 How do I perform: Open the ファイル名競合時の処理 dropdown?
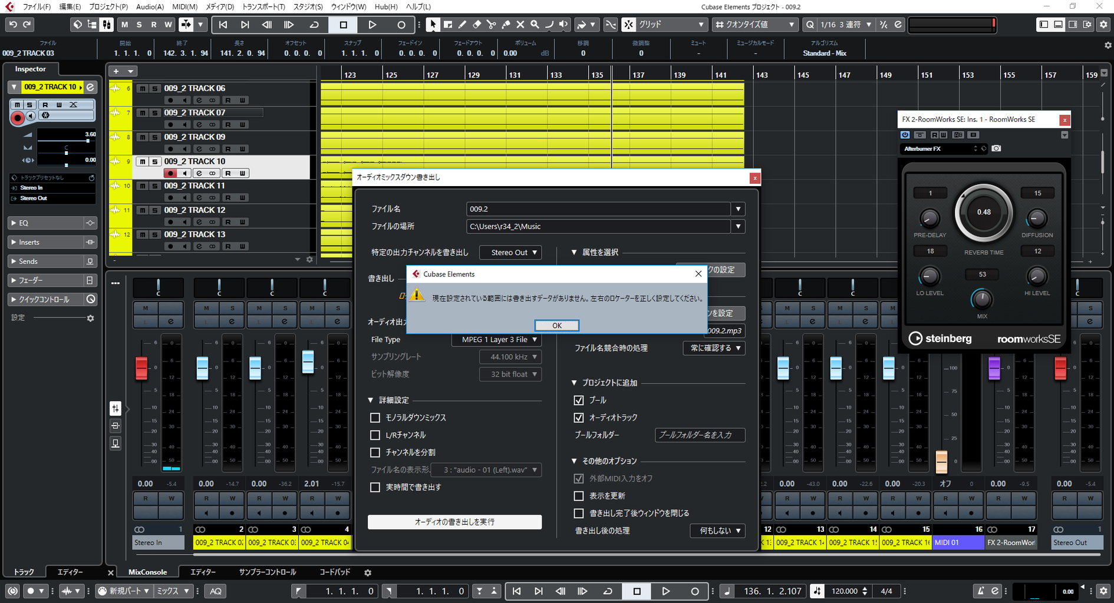[714, 348]
